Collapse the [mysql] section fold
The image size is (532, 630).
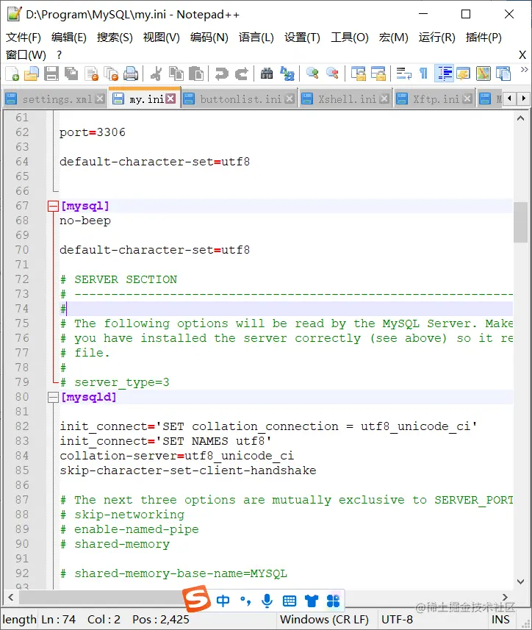pos(53,206)
